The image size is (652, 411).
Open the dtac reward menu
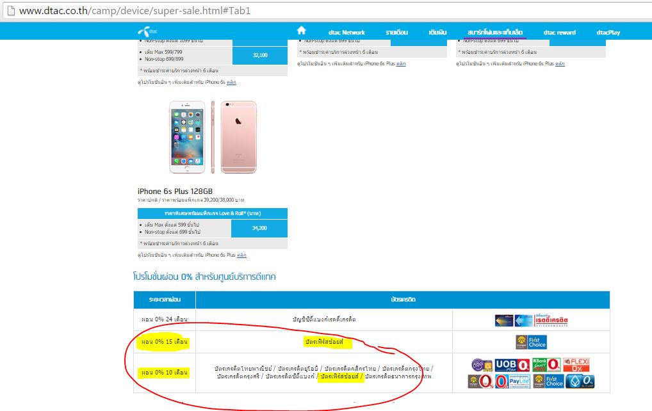pos(559,33)
